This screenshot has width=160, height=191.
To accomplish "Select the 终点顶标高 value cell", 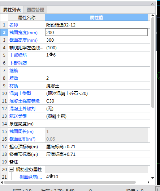I will [x=96, y=154].
